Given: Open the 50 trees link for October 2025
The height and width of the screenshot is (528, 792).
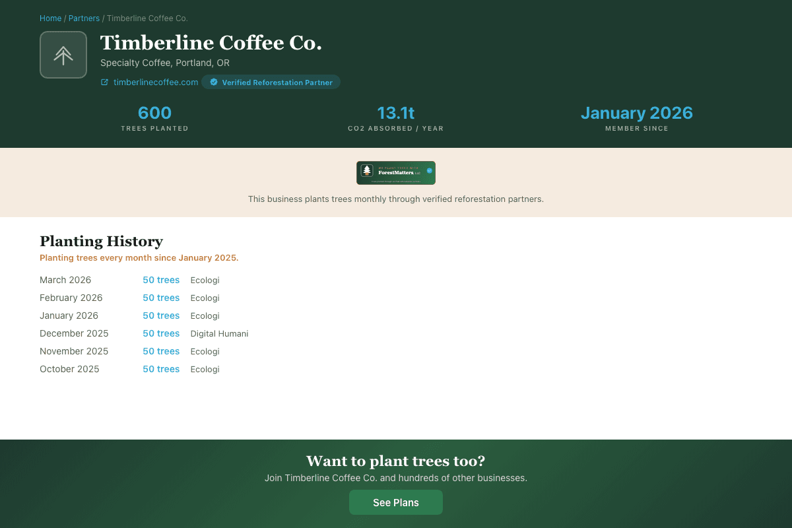Looking at the screenshot, I should (161, 369).
